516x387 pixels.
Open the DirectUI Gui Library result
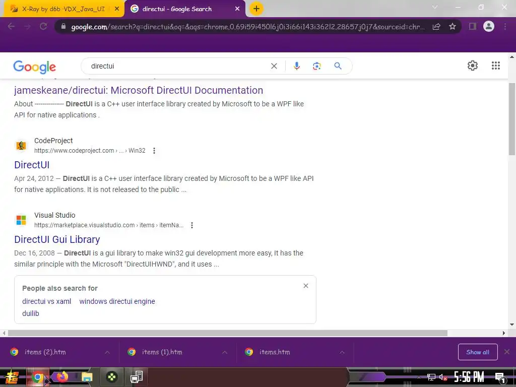point(57,239)
